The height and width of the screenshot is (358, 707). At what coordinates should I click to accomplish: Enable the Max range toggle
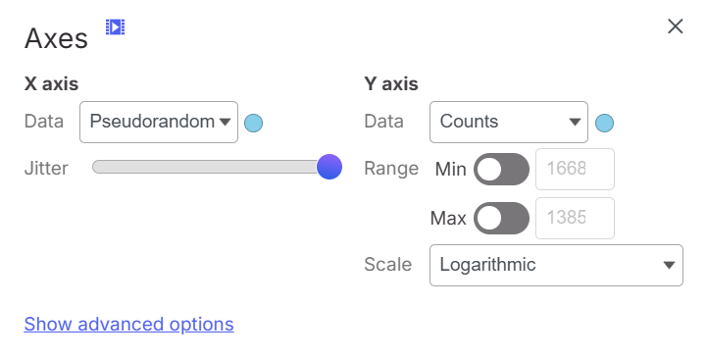click(501, 218)
